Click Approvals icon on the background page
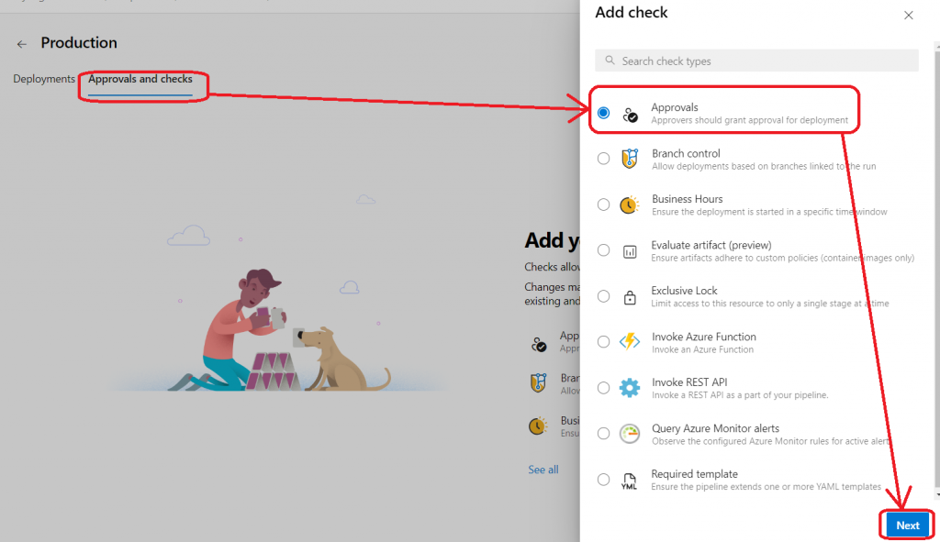 point(539,344)
